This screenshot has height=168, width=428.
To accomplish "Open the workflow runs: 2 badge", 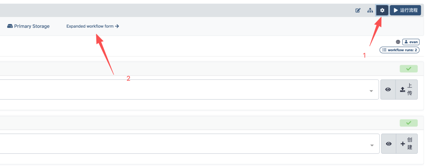I will coord(399,50).
